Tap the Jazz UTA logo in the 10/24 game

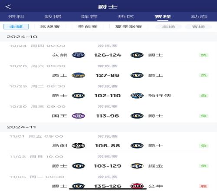[137, 55]
